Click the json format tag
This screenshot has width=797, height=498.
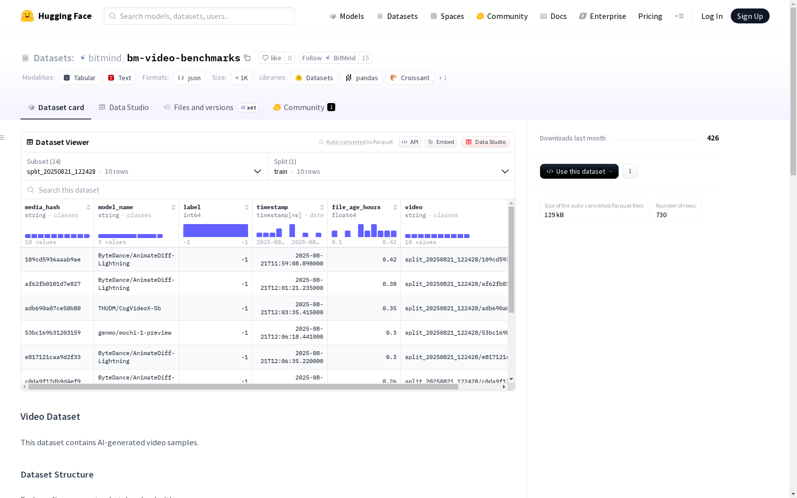189,78
